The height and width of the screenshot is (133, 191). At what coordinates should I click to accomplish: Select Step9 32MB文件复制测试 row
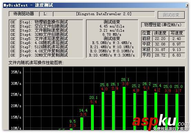[x=44, y=55]
